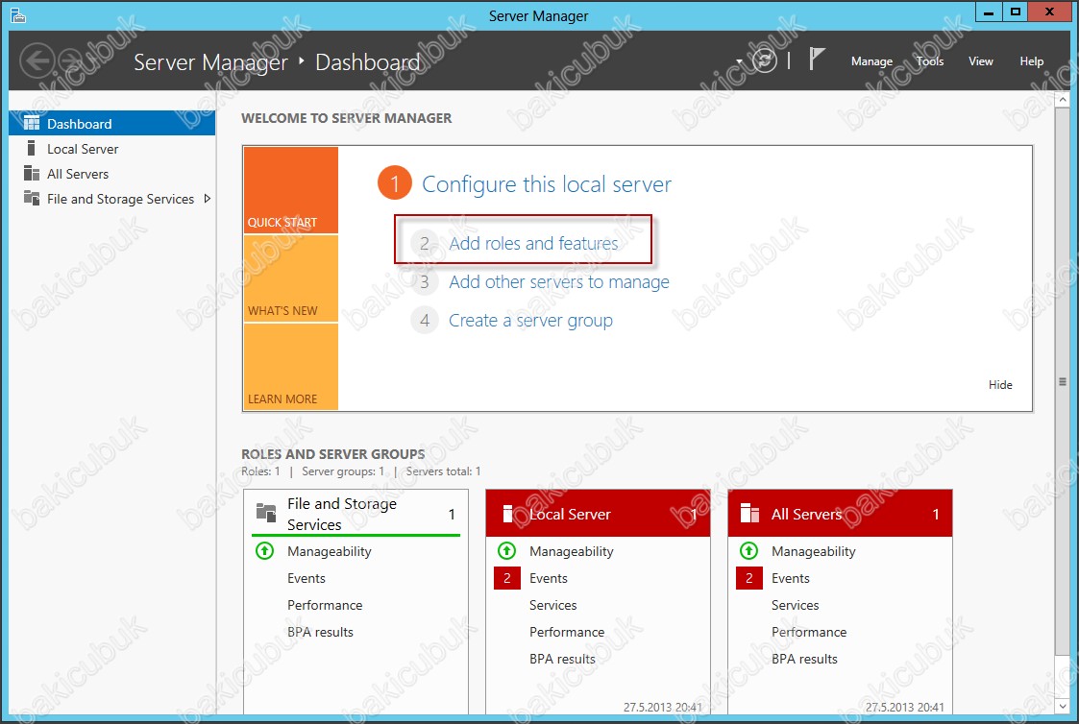Click the red Events count badge under All Servers

[x=749, y=578]
